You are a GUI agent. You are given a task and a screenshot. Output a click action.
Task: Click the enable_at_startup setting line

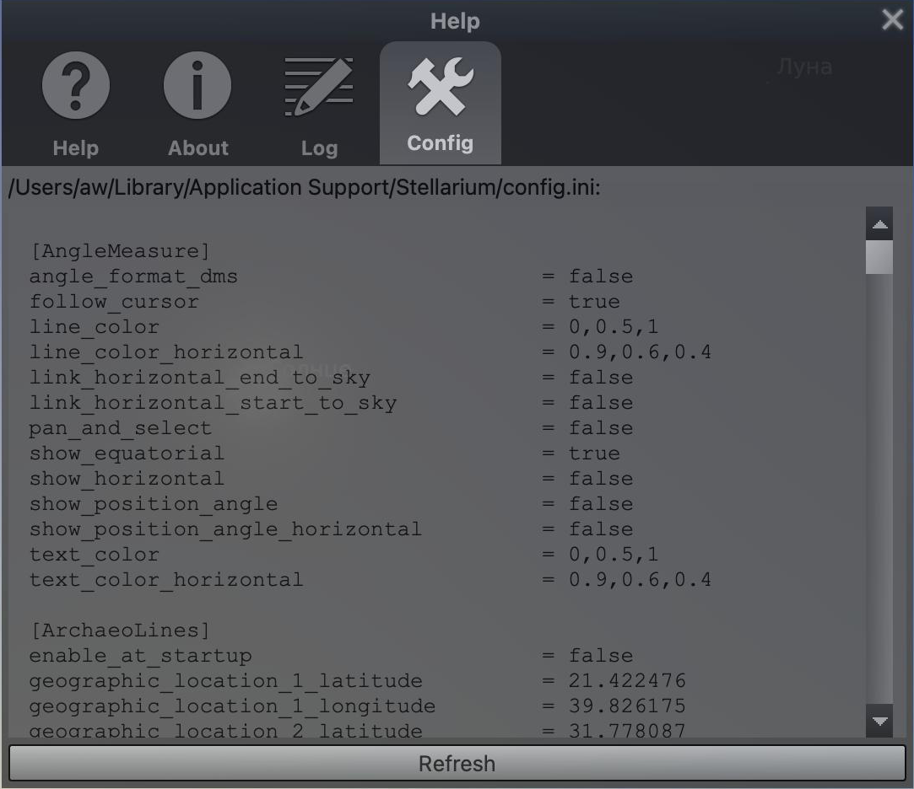click(x=140, y=656)
